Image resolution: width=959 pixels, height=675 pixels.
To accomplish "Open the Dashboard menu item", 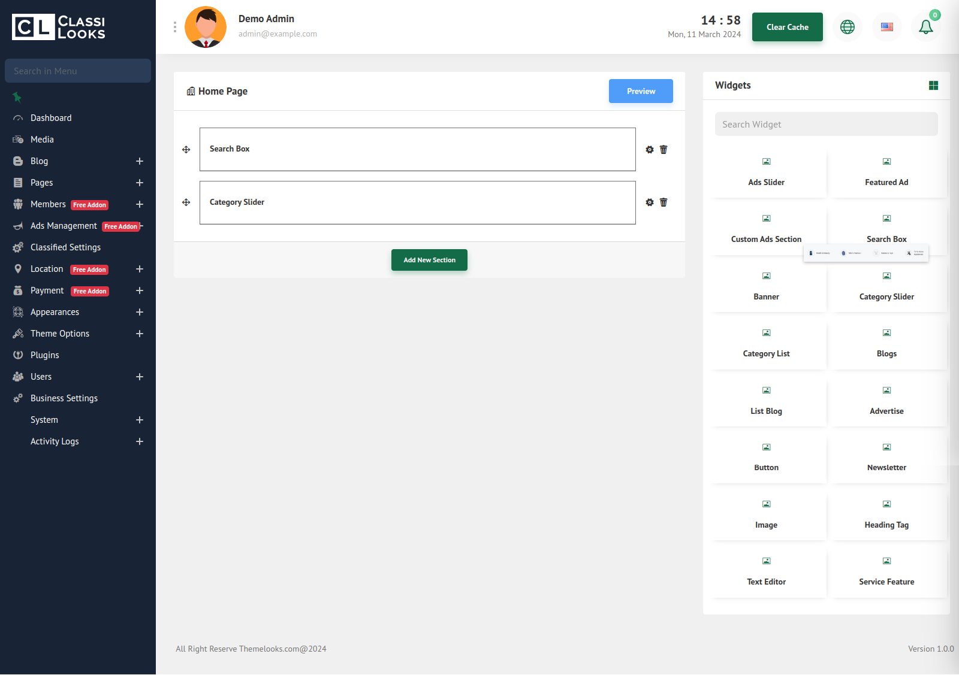I will coord(51,118).
